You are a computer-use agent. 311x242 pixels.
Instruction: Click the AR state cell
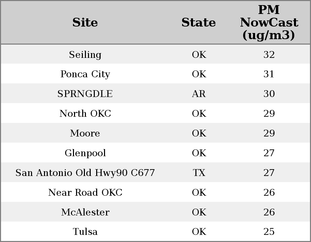coord(199,94)
